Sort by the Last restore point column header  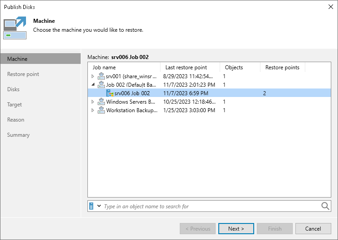(x=190, y=67)
